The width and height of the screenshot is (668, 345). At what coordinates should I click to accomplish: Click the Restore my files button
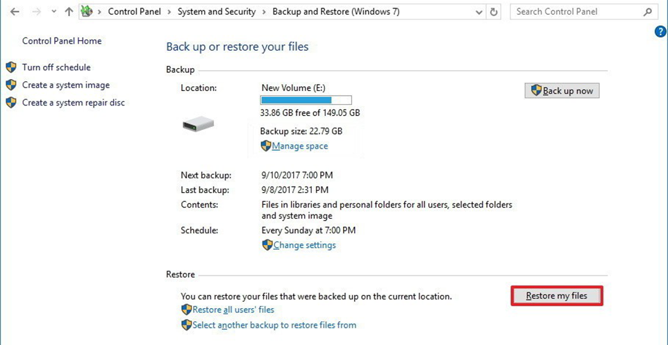[x=557, y=296]
